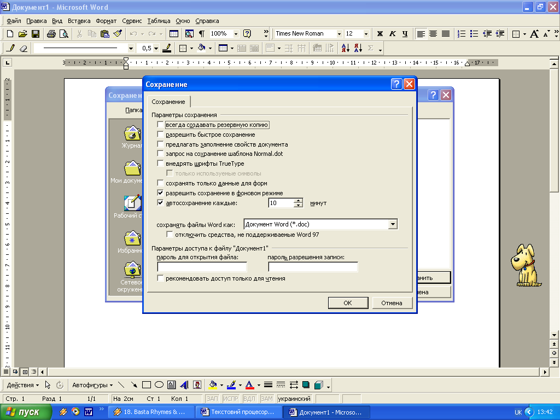Open the Times New Roman font dropdown
The width and height of the screenshot is (560, 420).
339,33
